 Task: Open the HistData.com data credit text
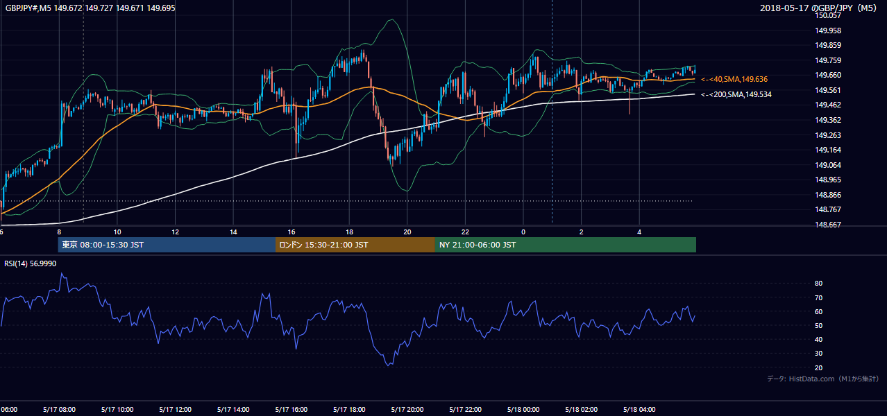[x=823, y=379]
